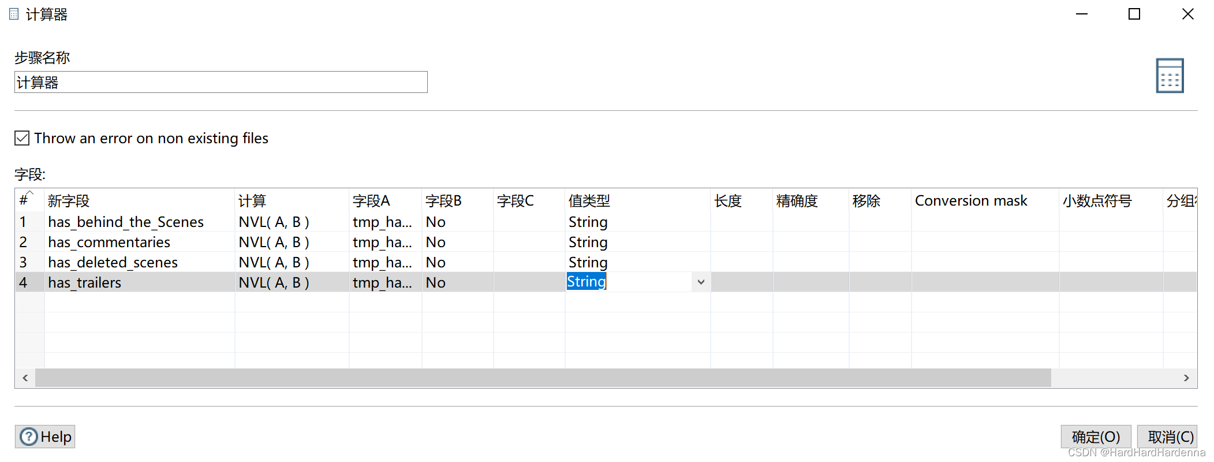Screen dimensions: 1214x462
Task: Click the 计算 column header
Action: pyautogui.click(x=292, y=200)
